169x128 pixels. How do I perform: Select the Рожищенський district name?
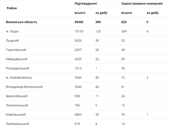(17, 68)
